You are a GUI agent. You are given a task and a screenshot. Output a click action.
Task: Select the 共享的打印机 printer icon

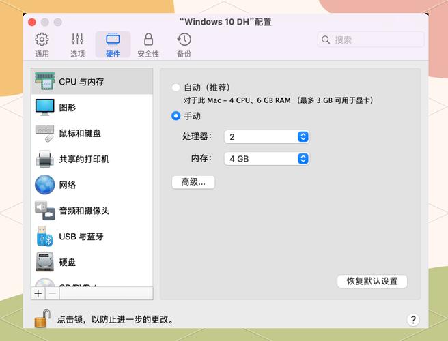tap(45, 159)
